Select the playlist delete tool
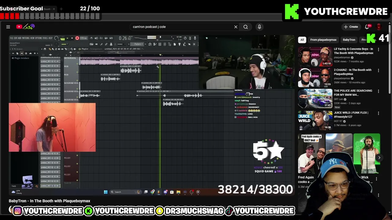This screenshot has width=392, height=220. click(56, 49)
